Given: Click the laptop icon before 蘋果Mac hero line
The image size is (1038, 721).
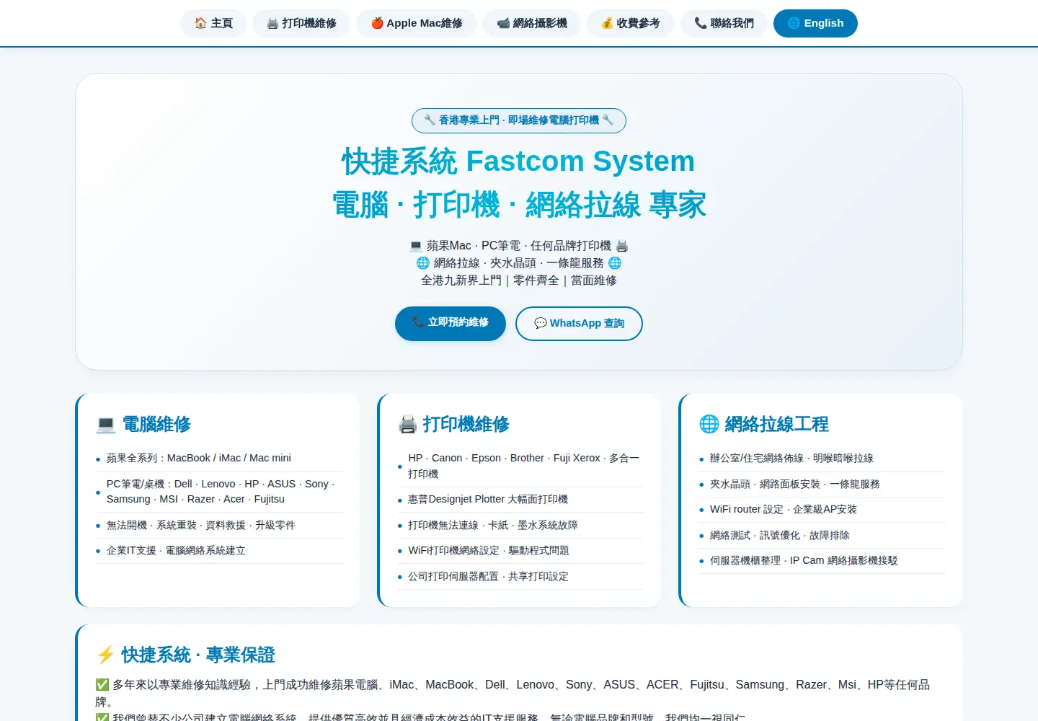Looking at the screenshot, I should 416,246.
